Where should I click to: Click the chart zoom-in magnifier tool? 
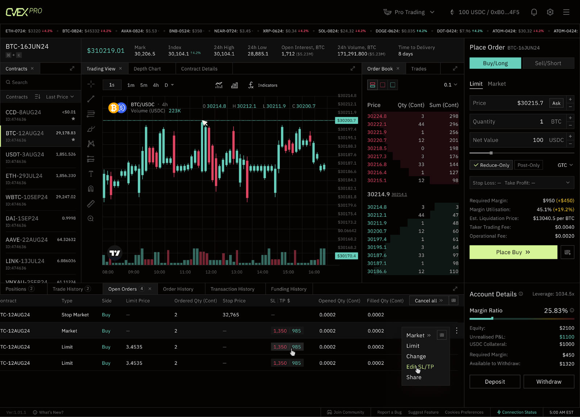(x=91, y=219)
